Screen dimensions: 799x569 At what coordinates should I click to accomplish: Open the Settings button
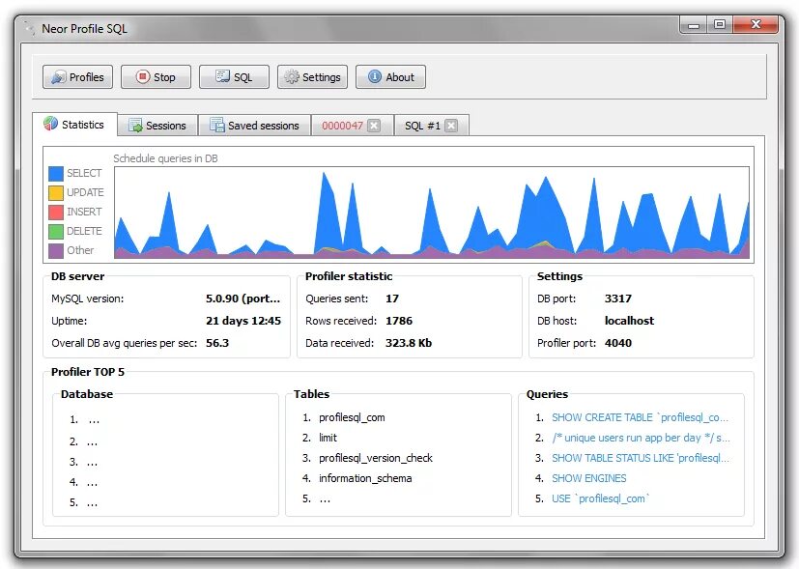click(312, 77)
